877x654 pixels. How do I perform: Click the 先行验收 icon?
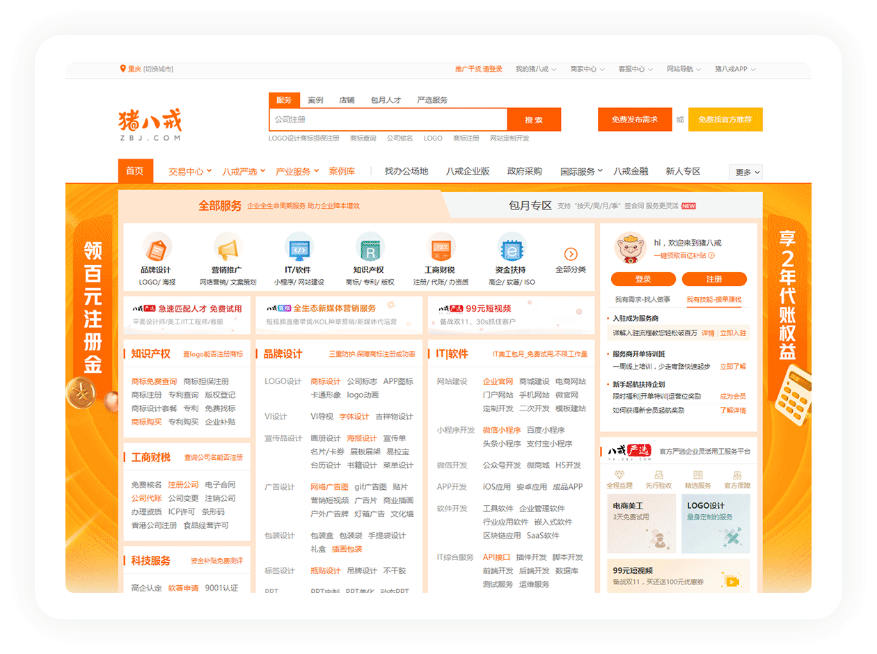[658, 474]
